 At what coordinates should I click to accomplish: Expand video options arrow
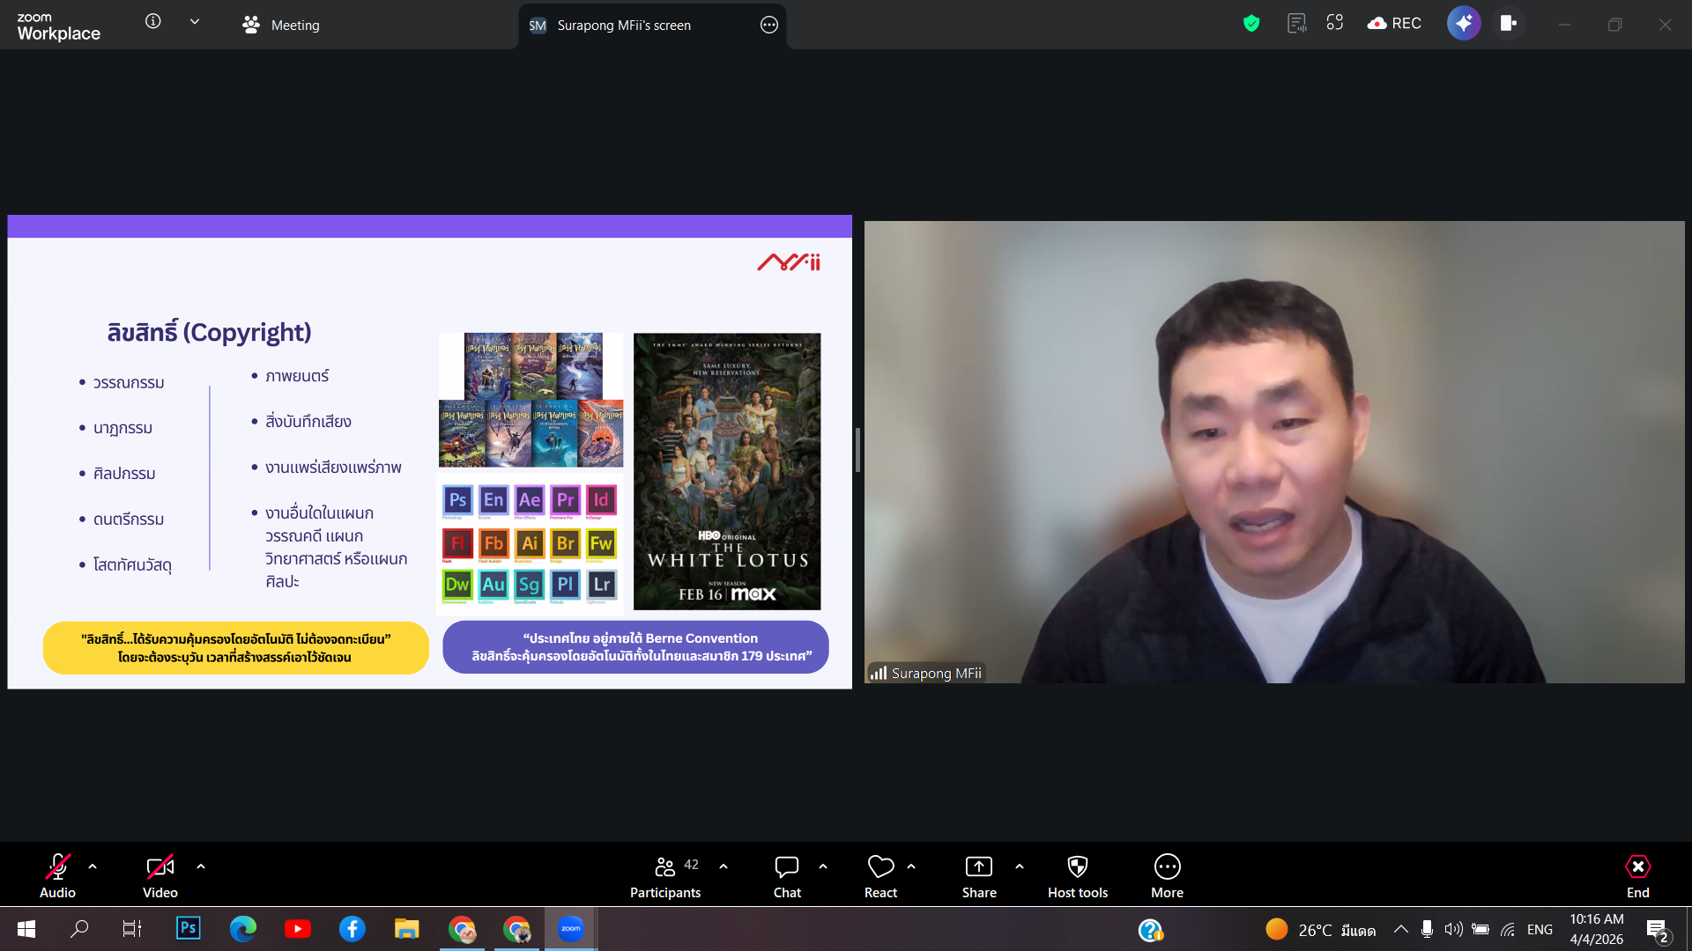pyautogui.click(x=201, y=866)
